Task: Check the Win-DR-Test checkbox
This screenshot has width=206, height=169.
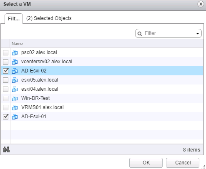Action: (x=5, y=98)
